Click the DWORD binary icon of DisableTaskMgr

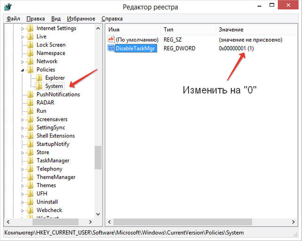coord(111,48)
